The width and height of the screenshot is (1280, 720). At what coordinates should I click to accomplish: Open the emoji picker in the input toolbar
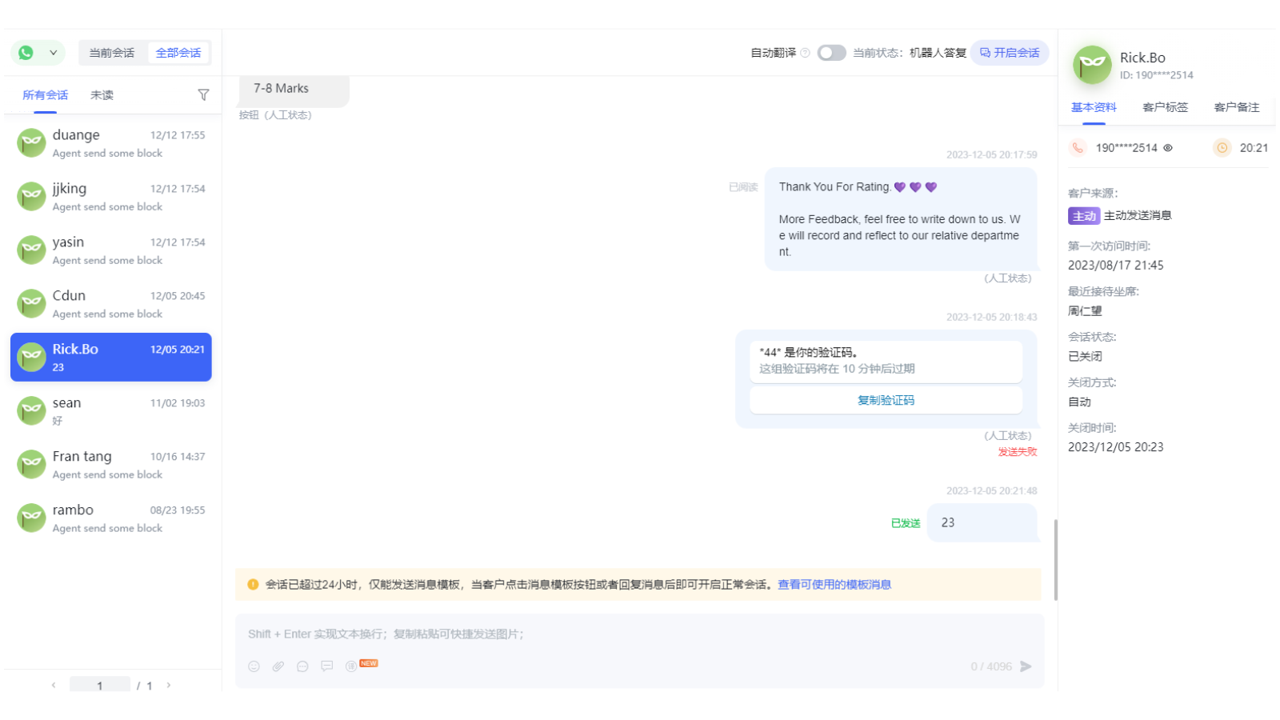click(254, 666)
